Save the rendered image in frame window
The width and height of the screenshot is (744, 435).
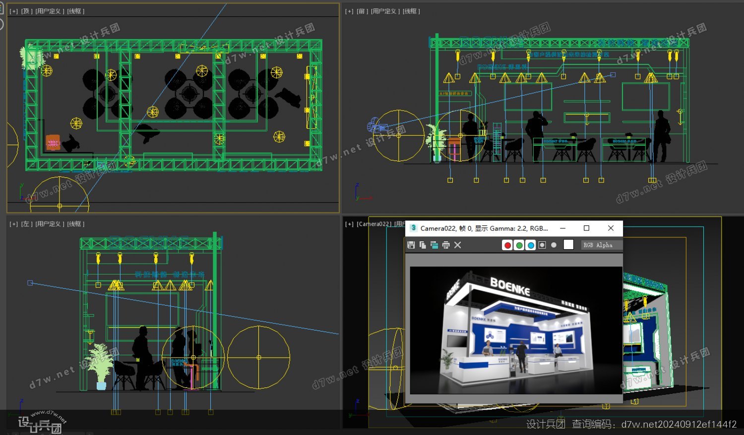411,245
